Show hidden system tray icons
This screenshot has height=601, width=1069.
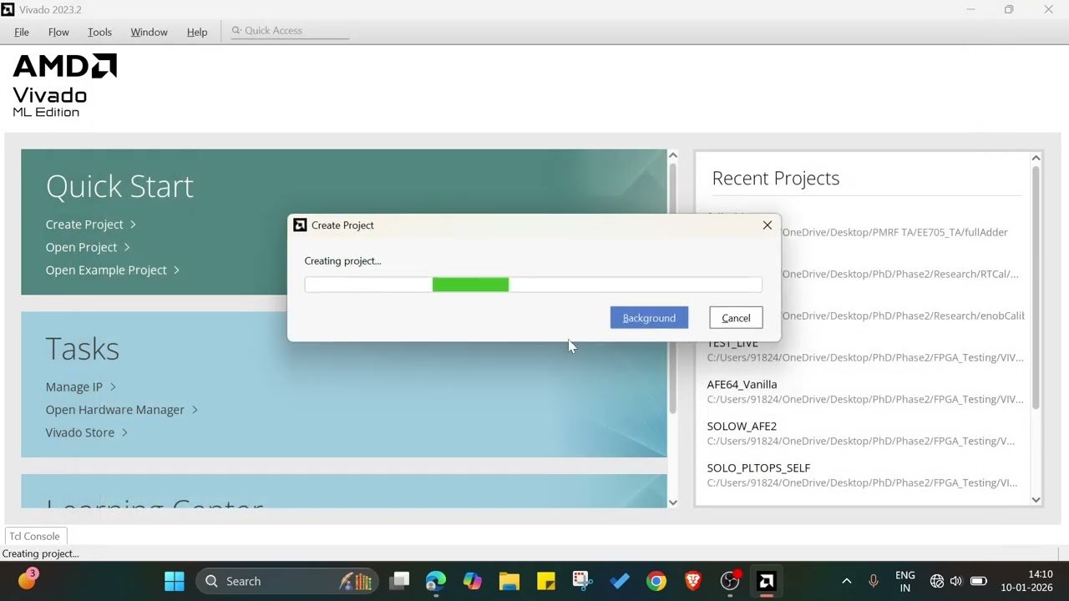click(x=846, y=581)
